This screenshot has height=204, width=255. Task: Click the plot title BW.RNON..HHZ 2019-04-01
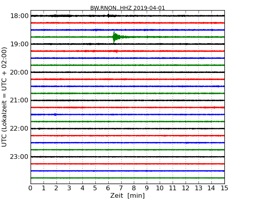127,8
